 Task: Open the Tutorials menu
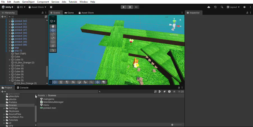point(73,2)
